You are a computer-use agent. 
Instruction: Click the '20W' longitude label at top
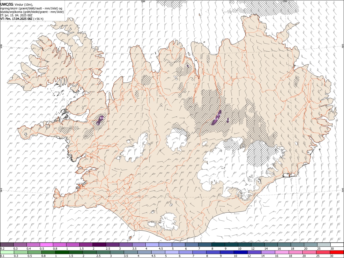click(143, 1)
